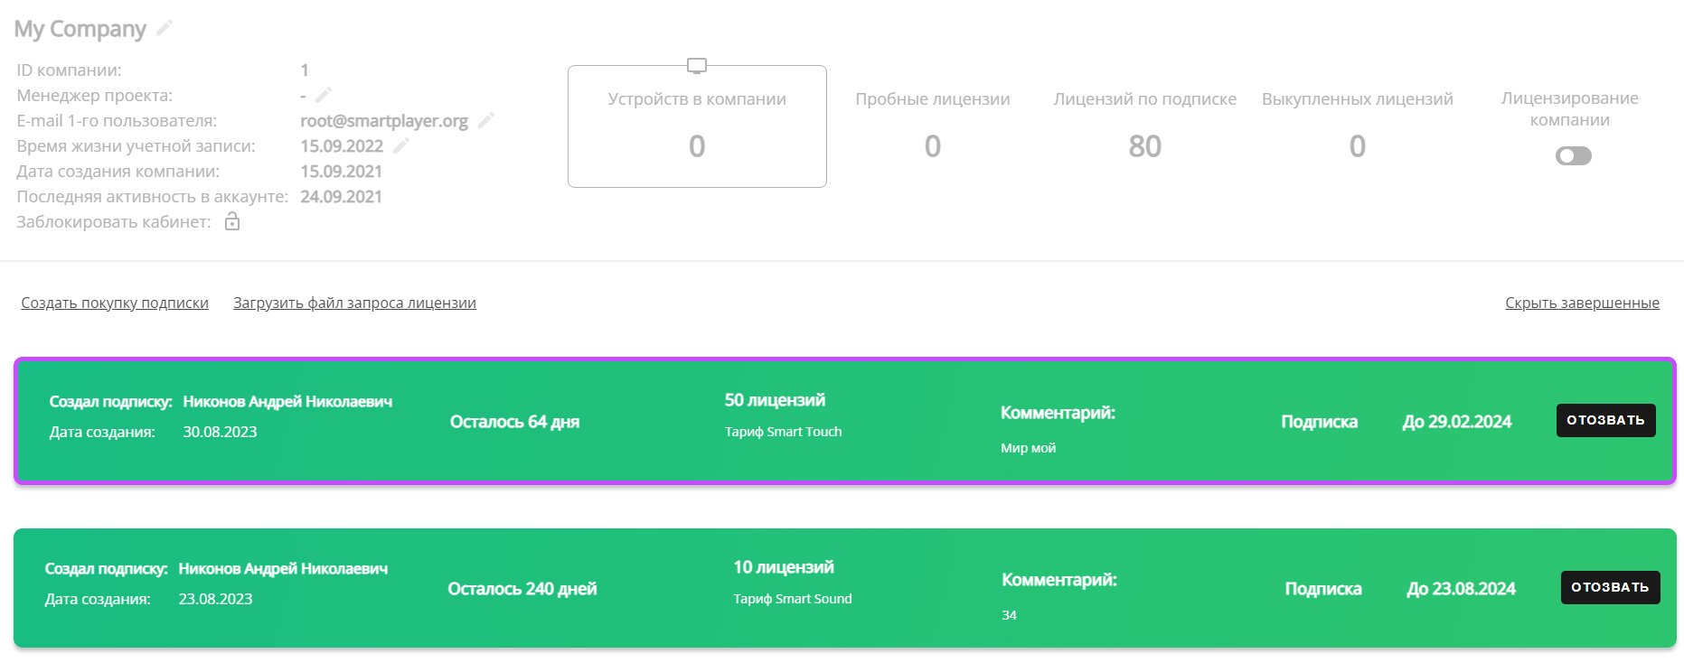The image size is (1684, 672).
Task: Select 'Пробные лицензии' counter
Action: (933, 126)
